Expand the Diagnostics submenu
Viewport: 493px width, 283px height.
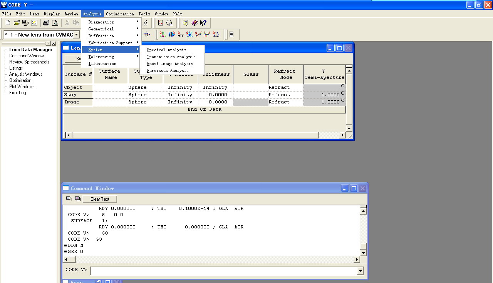111,22
